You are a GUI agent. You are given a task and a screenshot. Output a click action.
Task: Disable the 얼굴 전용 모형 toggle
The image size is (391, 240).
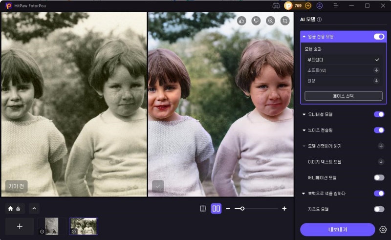[379, 37]
